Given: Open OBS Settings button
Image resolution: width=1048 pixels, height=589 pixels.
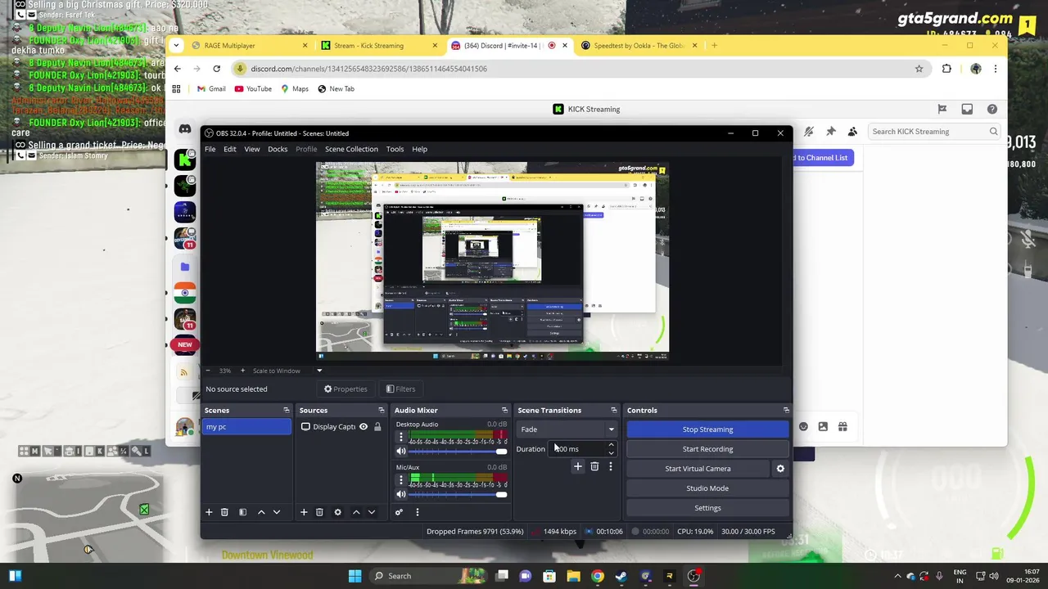Looking at the screenshot, I should (x=707, y=508).
